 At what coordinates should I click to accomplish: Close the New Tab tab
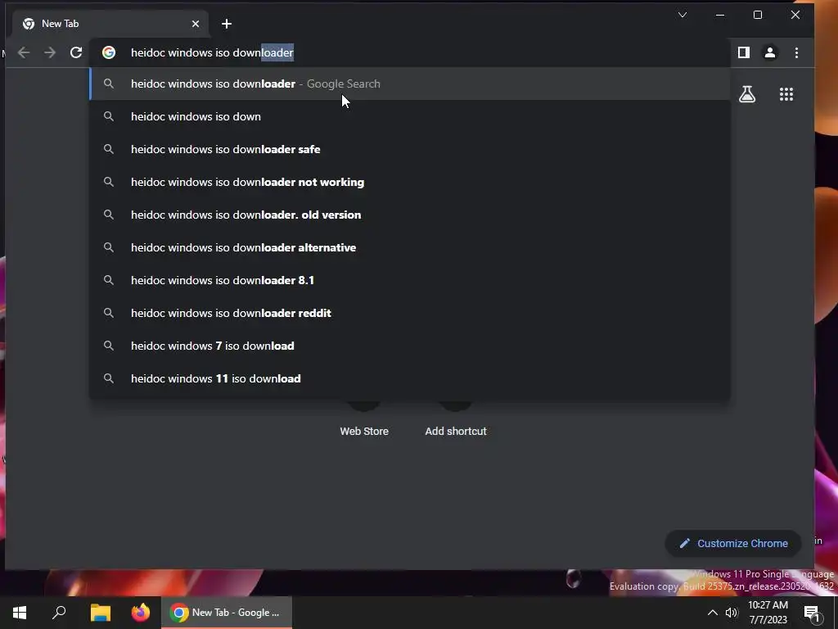point(196,24)
